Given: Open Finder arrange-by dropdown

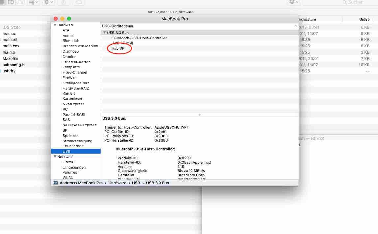Looking at the screenshot, I should pos(33,2).
